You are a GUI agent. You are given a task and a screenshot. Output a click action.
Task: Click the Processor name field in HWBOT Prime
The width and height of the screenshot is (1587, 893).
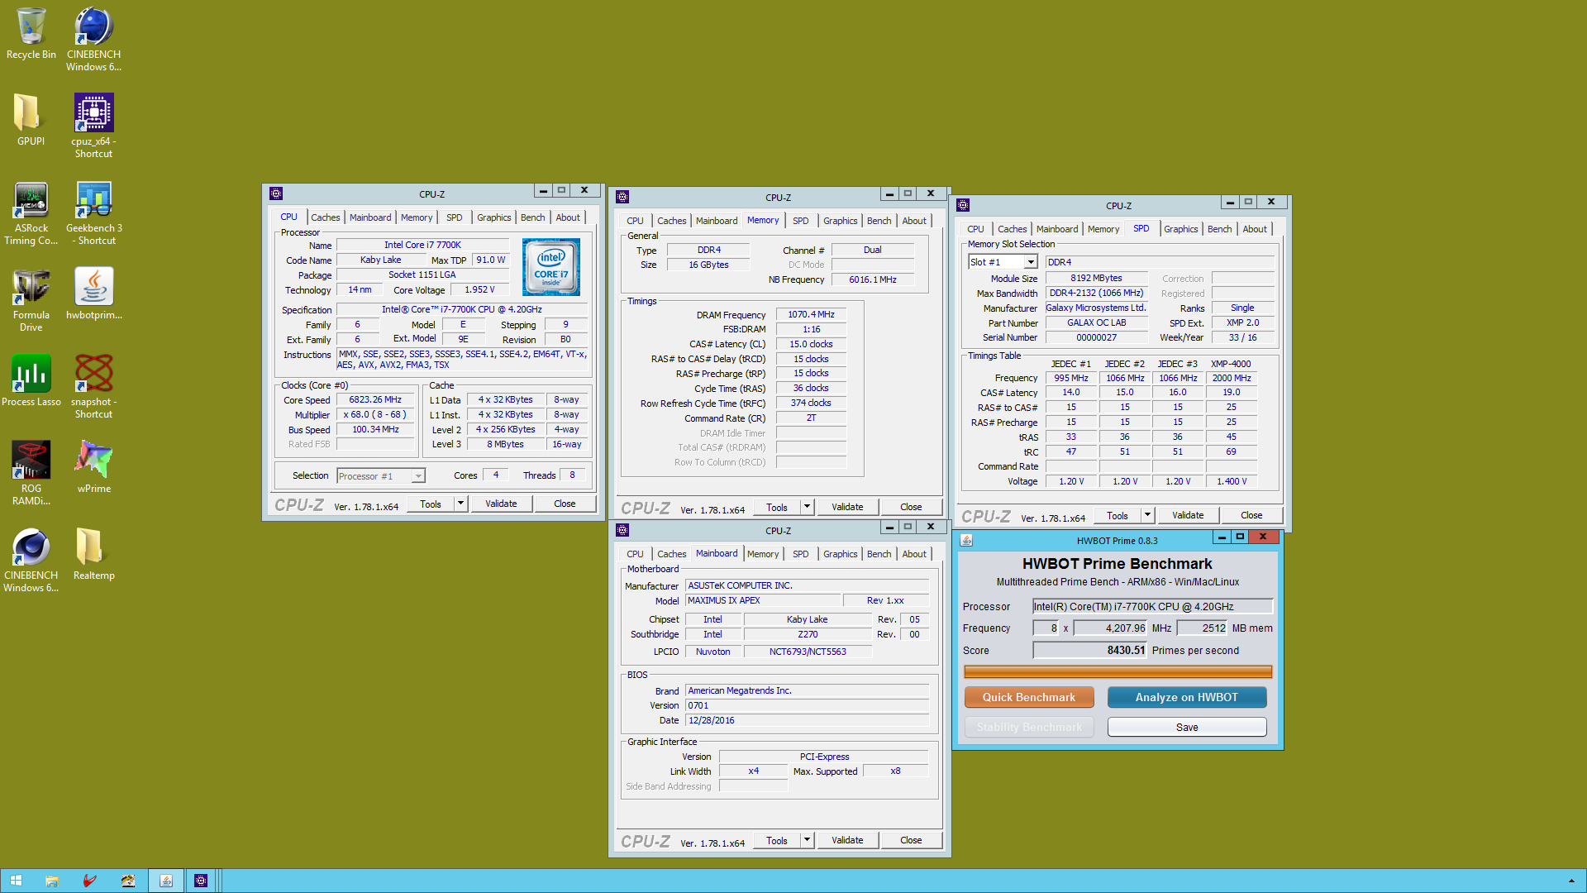[1152, 606]
